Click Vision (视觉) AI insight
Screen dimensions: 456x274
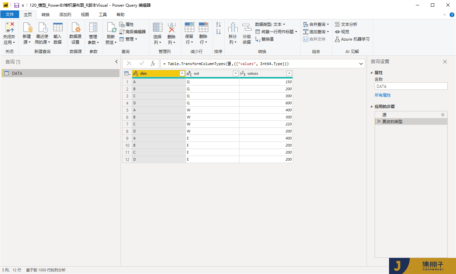point(342,32)
